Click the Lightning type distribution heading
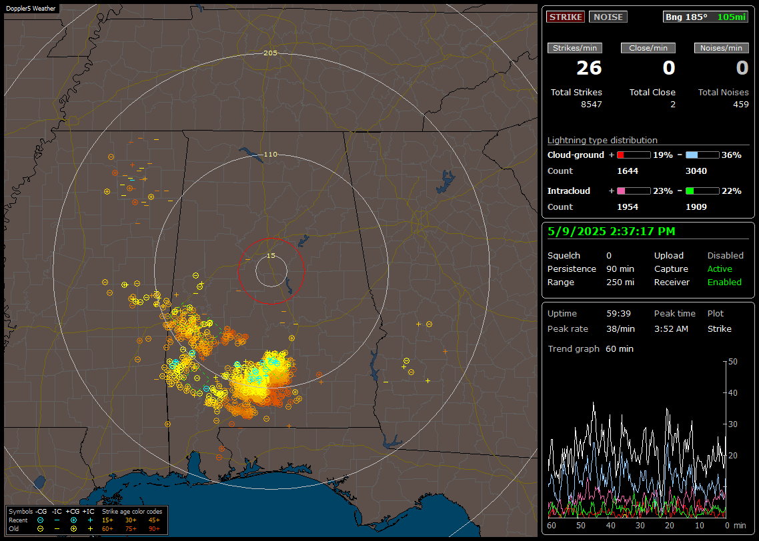 click(602, 141)
